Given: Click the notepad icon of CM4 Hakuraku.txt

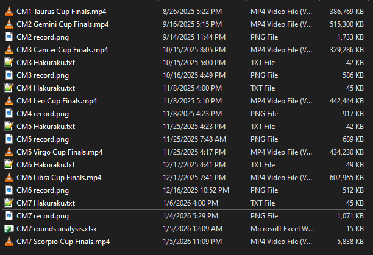Looking at the screenshot, I should pyautogui.click(x=9, y=88).
